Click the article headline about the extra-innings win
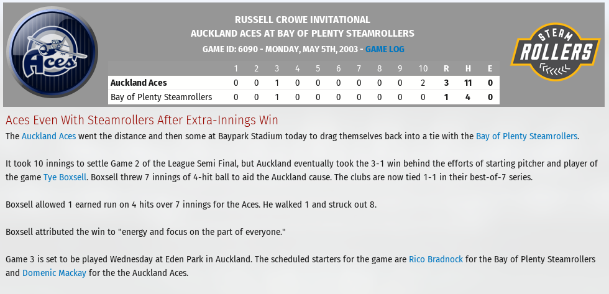The height and width of the screenshot is (294, 609). (x=142, y=121)
